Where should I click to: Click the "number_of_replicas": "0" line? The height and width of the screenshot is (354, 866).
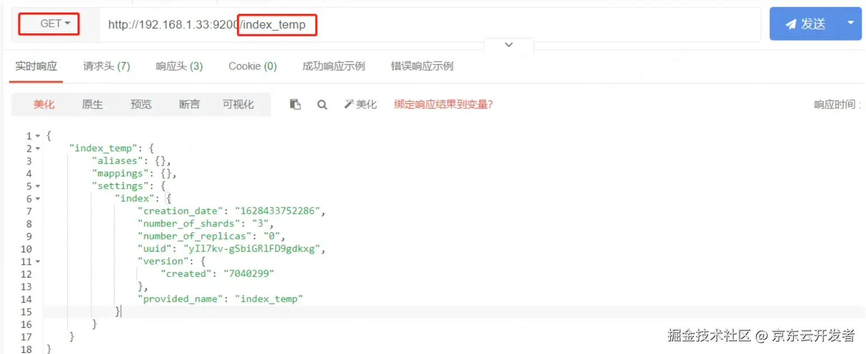point(211,236)
